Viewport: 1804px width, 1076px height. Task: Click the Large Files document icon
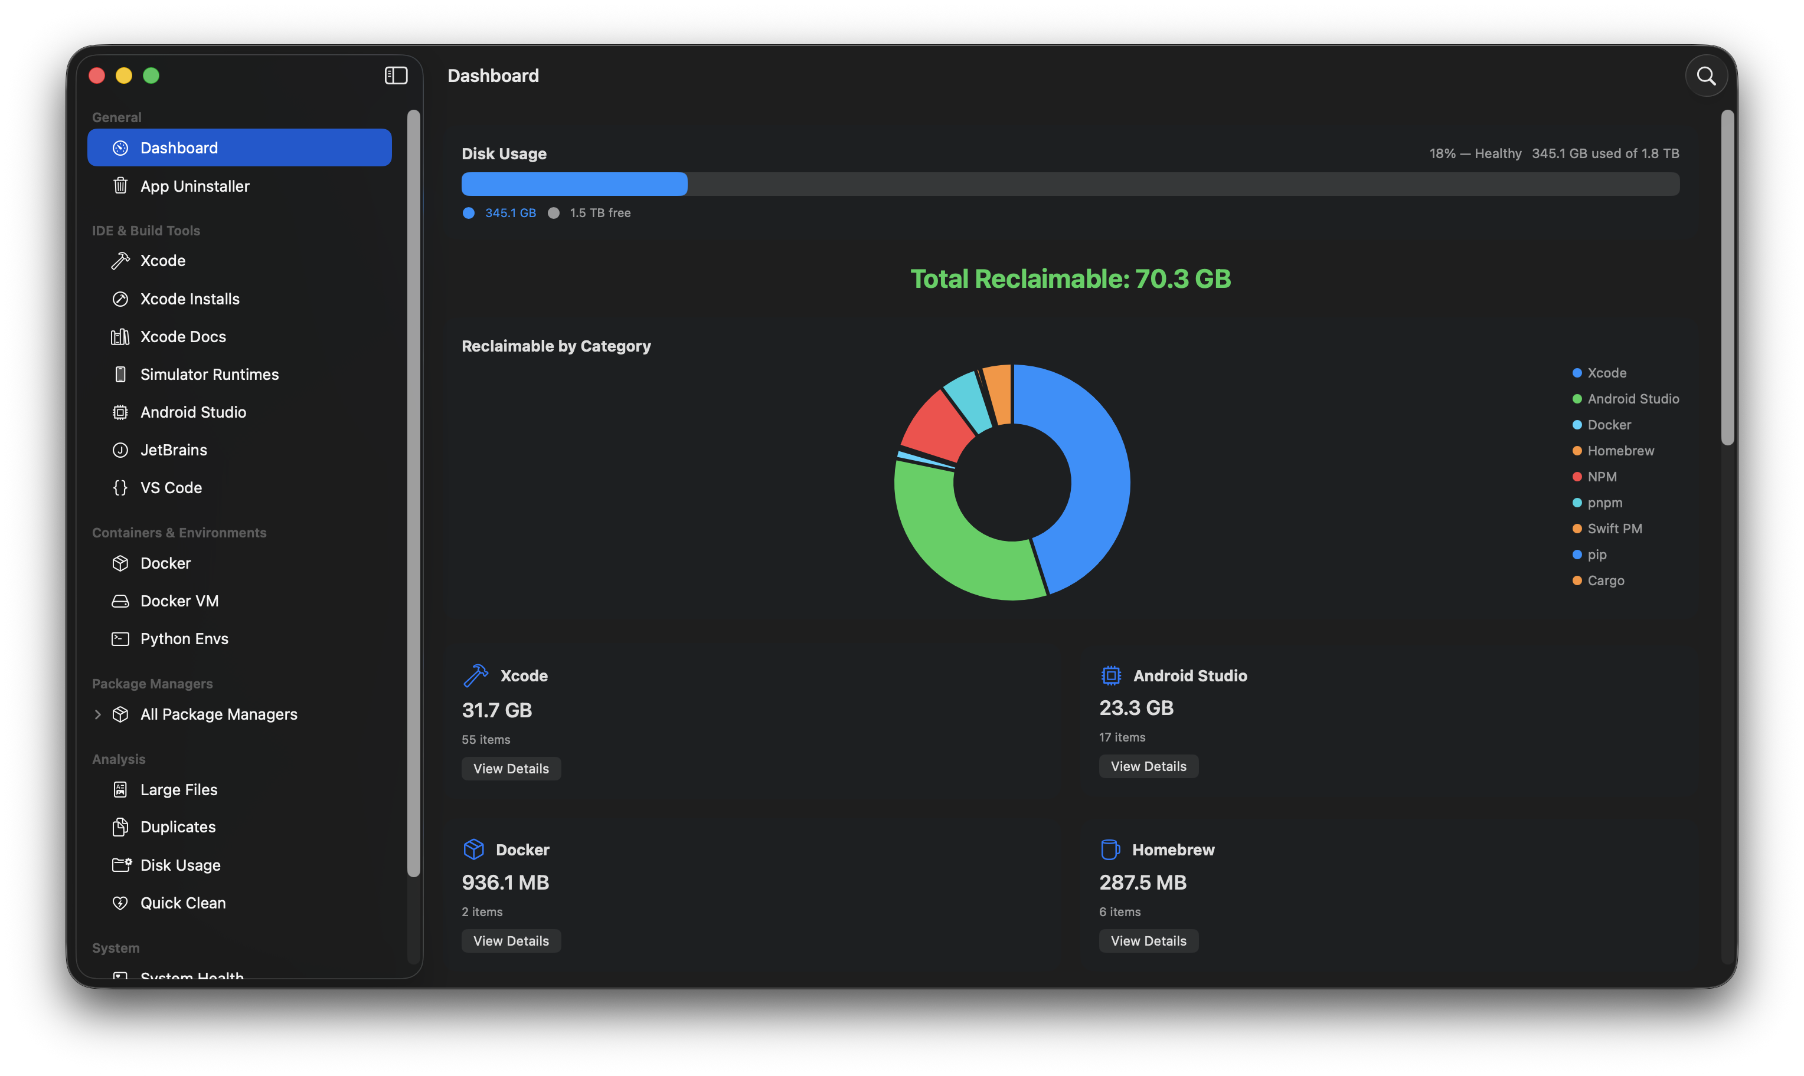[x=120, y=790]
